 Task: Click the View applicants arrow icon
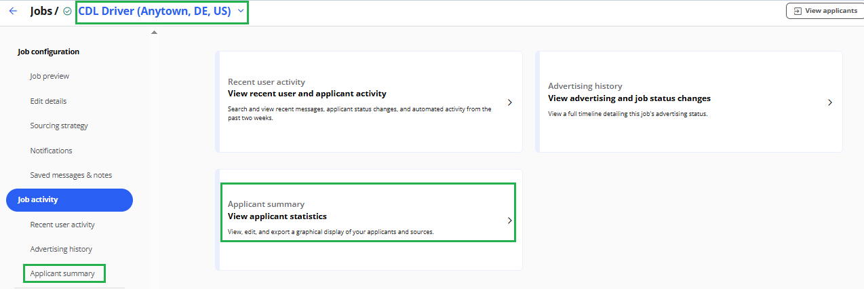[798, 11]
